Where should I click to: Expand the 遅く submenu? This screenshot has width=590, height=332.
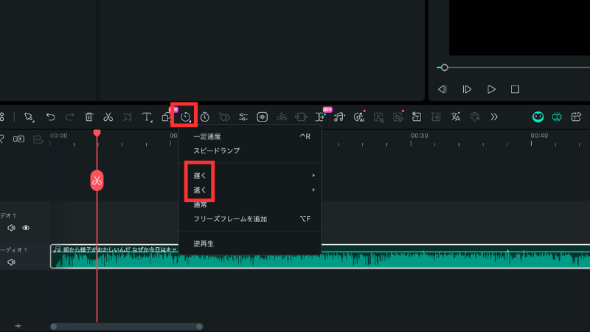click(250, 176)
